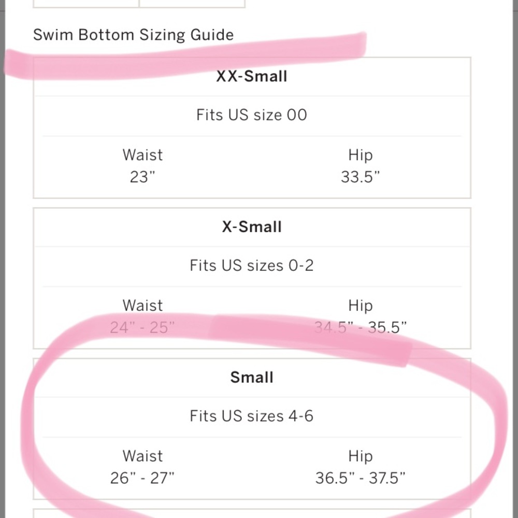This screenshot has width=518, height=518.
Task: Click the partially visible table above the heading
Action: coord(139,4)
